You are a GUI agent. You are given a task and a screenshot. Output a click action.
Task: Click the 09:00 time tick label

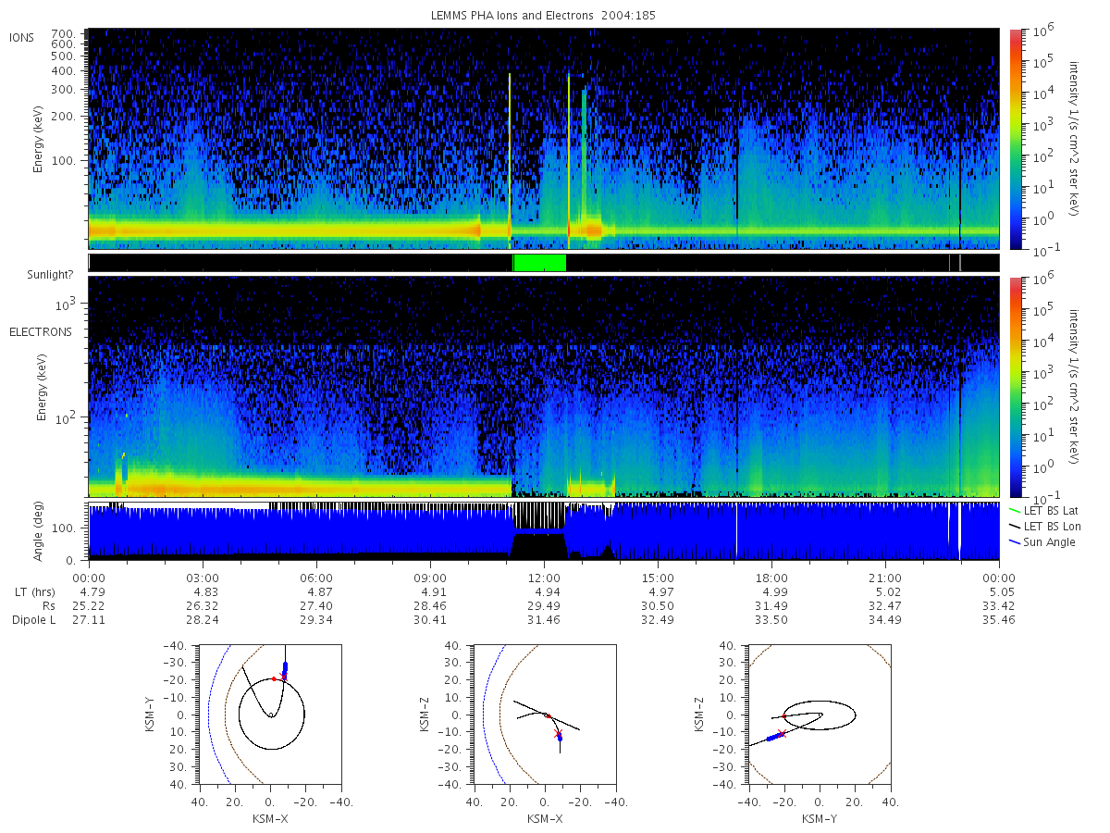[430, 578]
